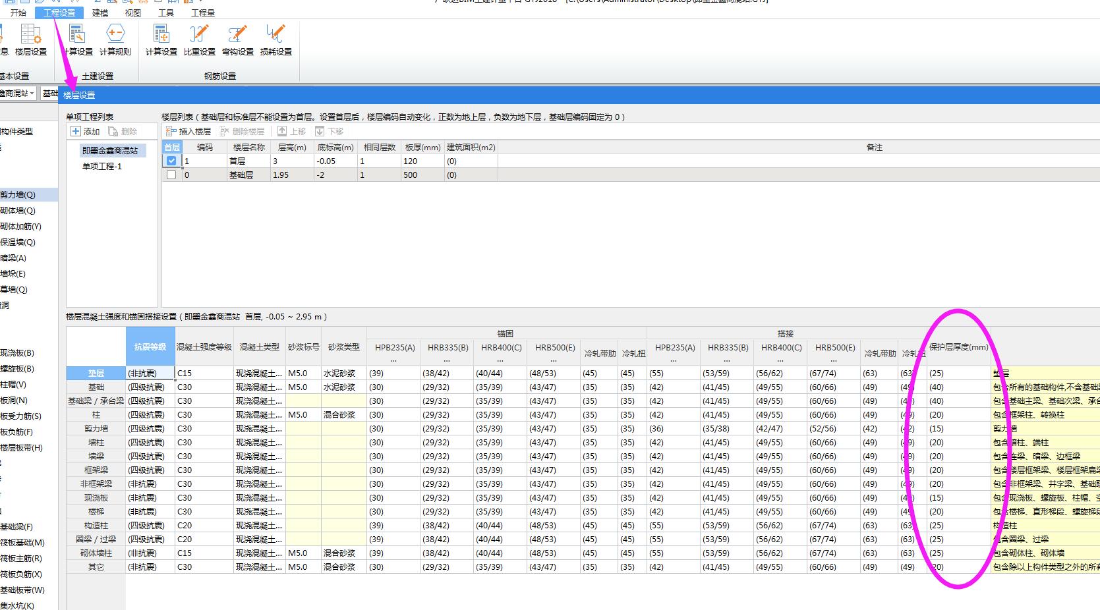Click 剪力墙 row 保护层厚度 cell (15)
This screenshot has width=1100, height=610.
pyautogui.click(x=959, y=429)
